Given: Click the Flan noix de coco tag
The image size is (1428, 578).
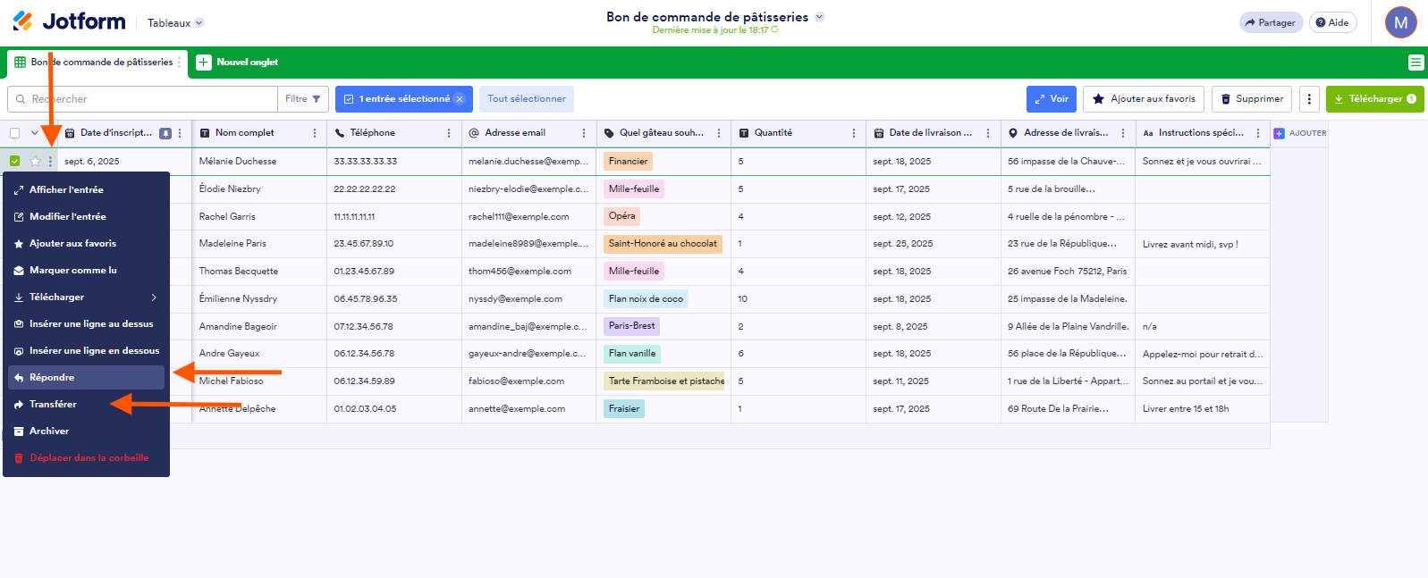Looking at the screenshot, I should coord(646,298).
